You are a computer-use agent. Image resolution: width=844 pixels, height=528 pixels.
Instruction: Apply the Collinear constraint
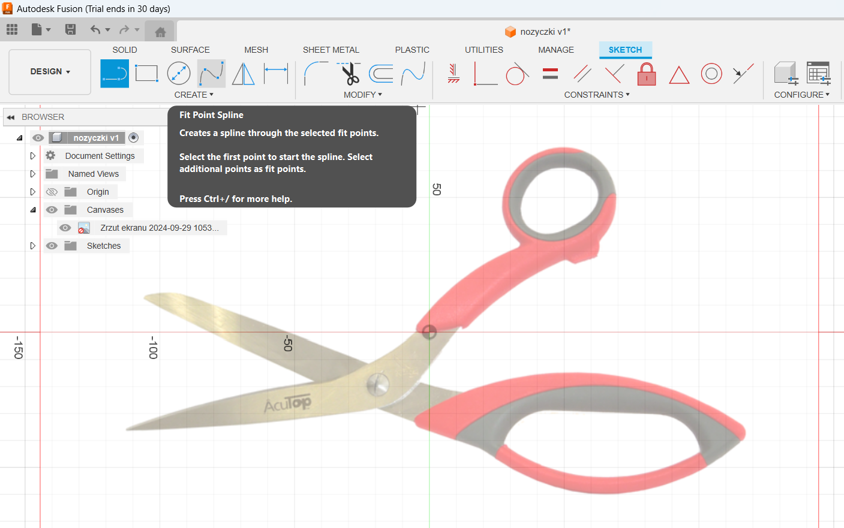(743, 74)
